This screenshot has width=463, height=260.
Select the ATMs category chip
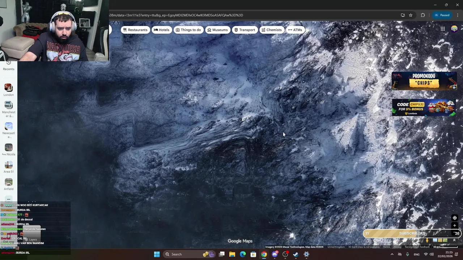pos(295,30)
